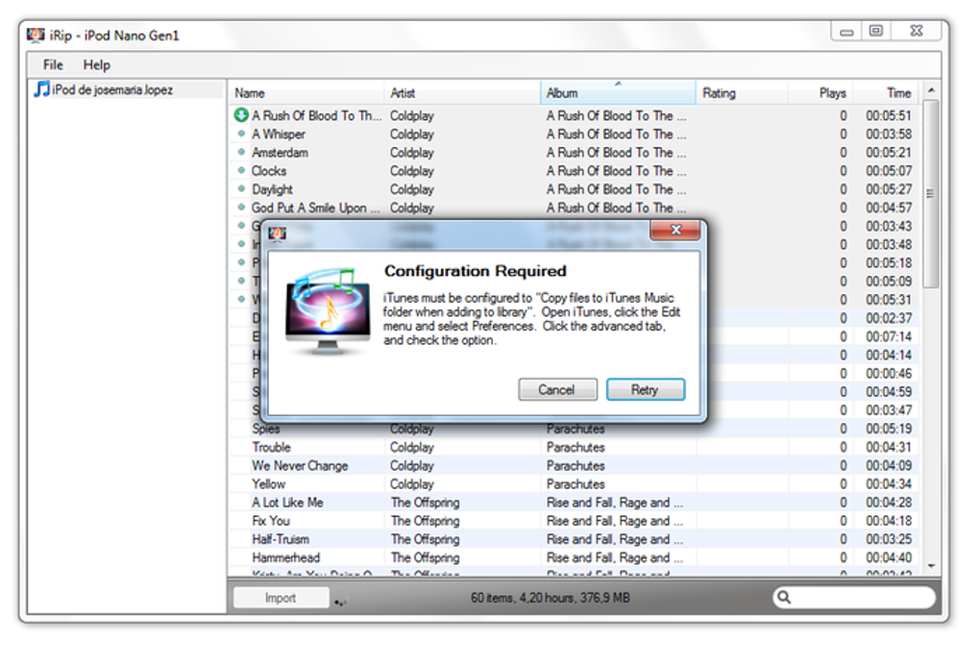Image resolution: width=980 pixels, height=664 pixels.
Task: Sort by the Plays column header
Action: coord(821,93)
